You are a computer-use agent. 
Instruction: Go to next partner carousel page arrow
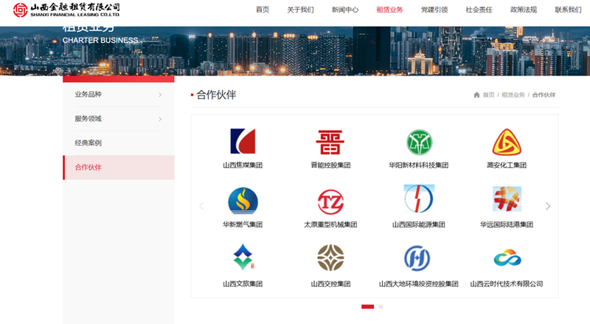[548, 206]
